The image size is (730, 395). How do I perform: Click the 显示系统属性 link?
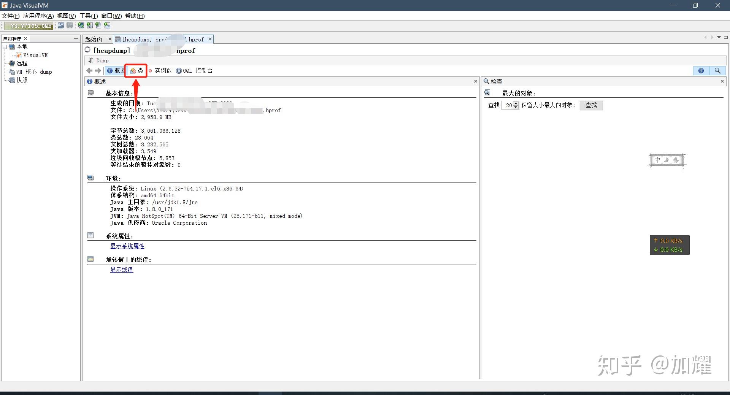(127, 246)
